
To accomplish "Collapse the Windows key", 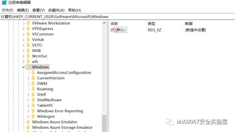I will 23,67.
